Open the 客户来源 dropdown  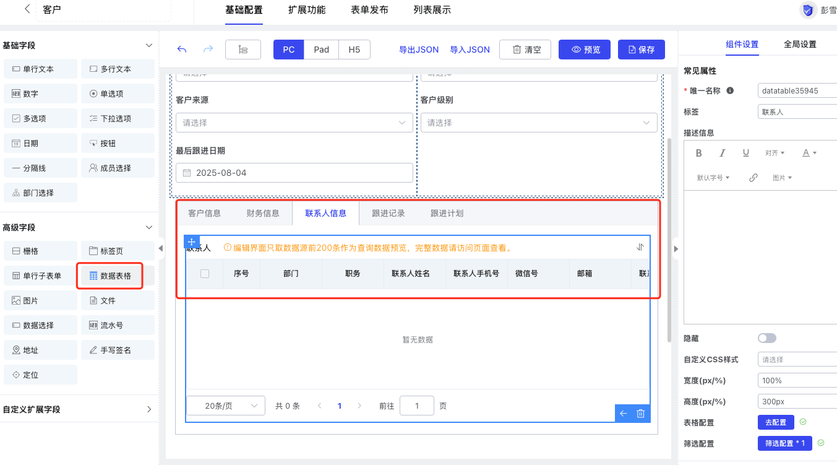294,123
